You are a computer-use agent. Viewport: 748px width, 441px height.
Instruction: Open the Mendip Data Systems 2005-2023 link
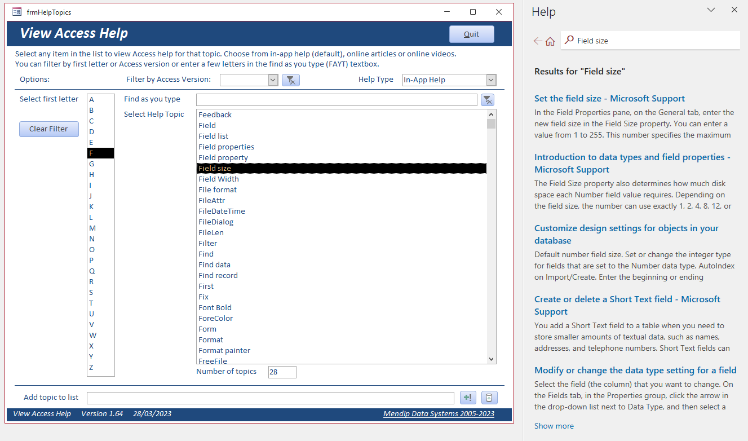tap(439, 414)
